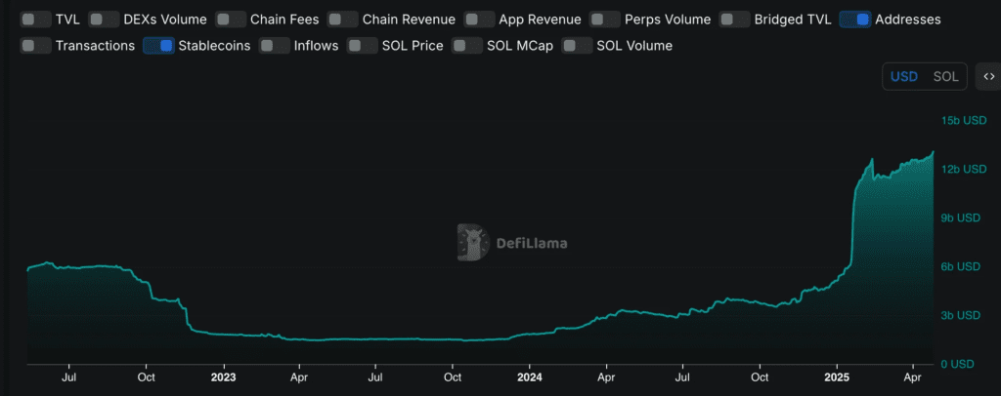Enable the Chain Fees toggle
Image resolution: width=1001 pixels, height=396 pixels.
click(231, 20)
